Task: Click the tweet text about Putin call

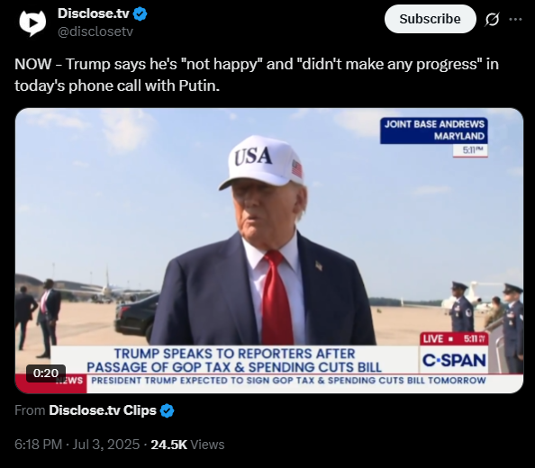Action: [257, 75]
